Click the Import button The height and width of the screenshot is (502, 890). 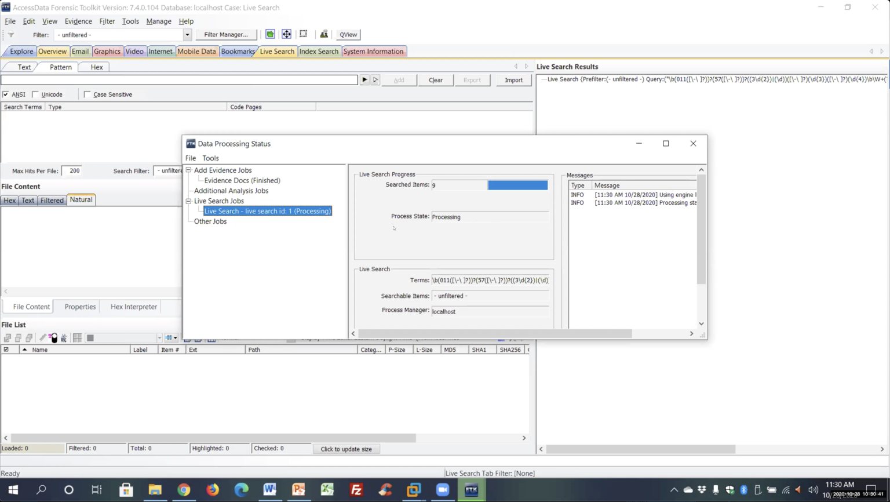pos(513,80)
